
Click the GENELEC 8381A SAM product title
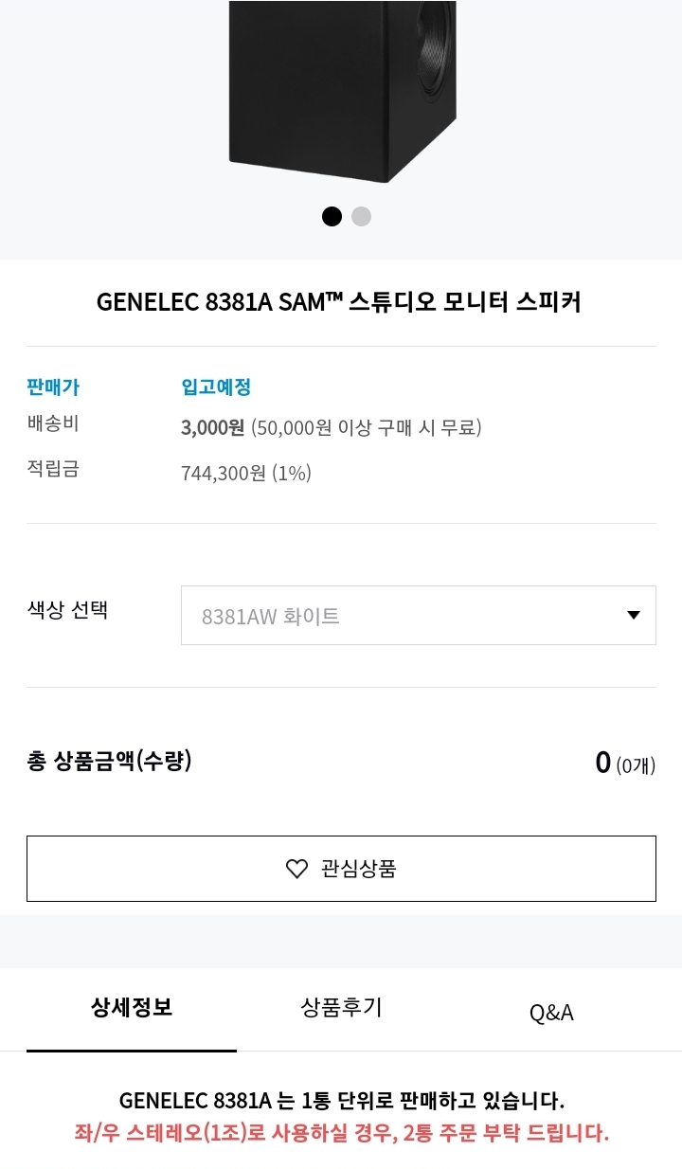[339, 302]
